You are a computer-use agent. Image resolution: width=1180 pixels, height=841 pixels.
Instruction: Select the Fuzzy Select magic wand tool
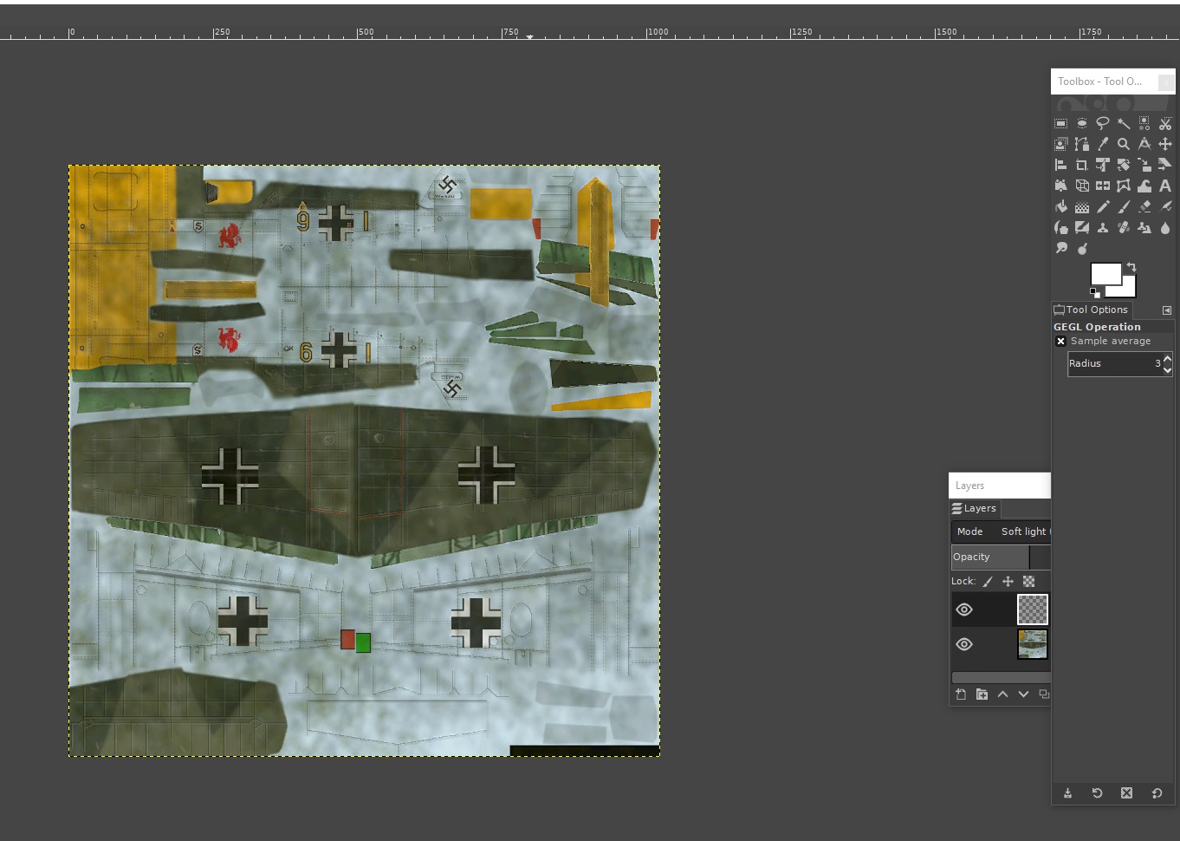[x=1124, y=123]
